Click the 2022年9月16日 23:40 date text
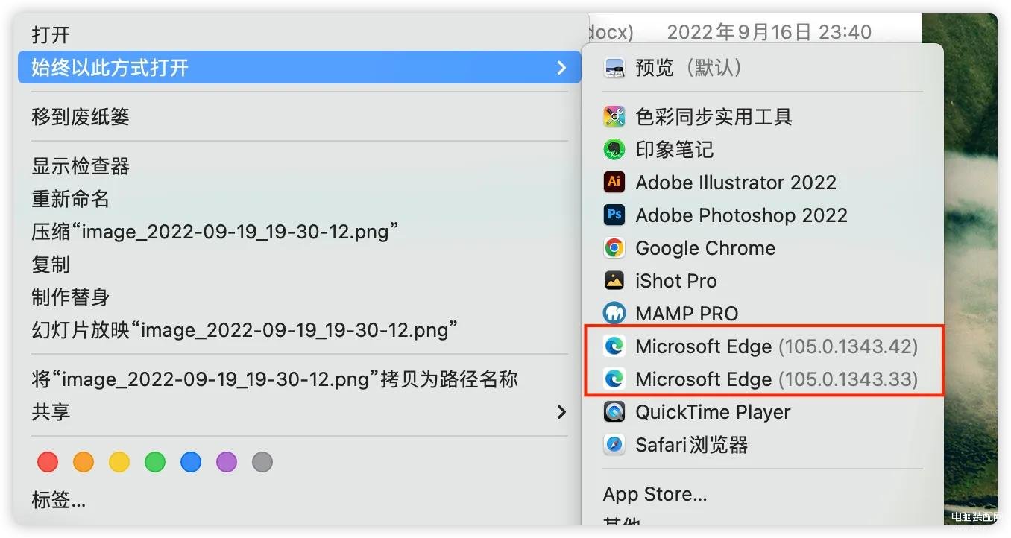The height and width of the screenshot is (538, 1011). (x=769, y=32)
